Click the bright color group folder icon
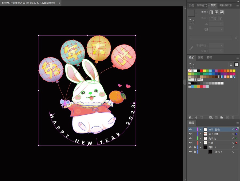240x181 pixels. point(190,86)
